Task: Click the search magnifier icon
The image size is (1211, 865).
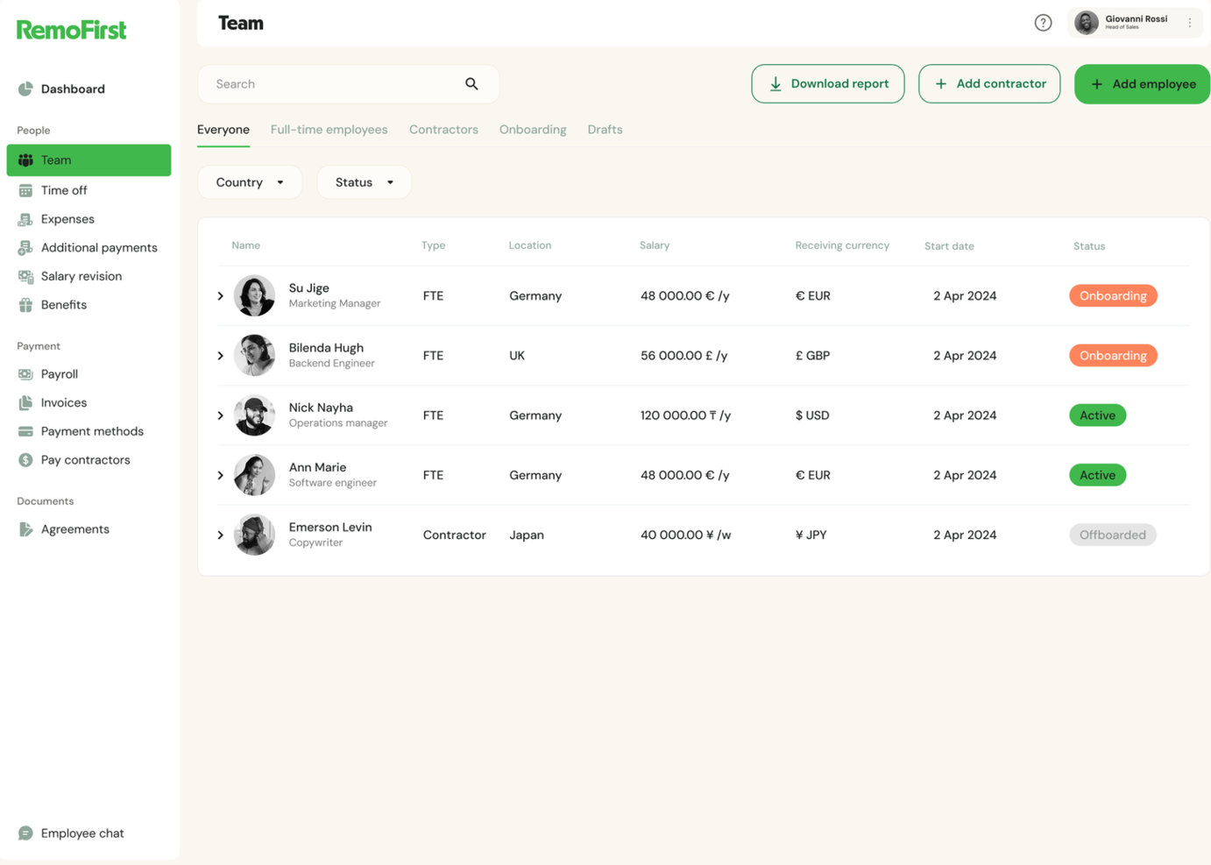Action: (x=471, y=83)
